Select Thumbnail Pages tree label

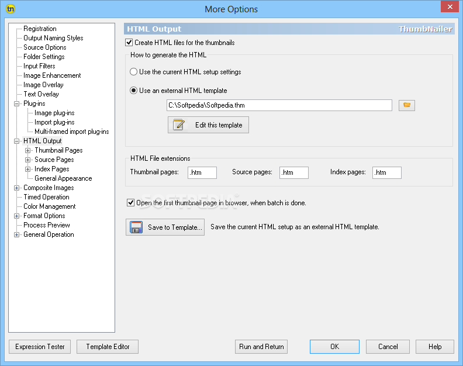[58, 150]
